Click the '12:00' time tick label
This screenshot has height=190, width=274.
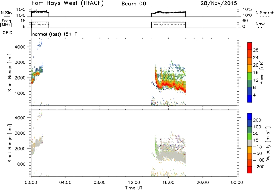coord(134,183)
